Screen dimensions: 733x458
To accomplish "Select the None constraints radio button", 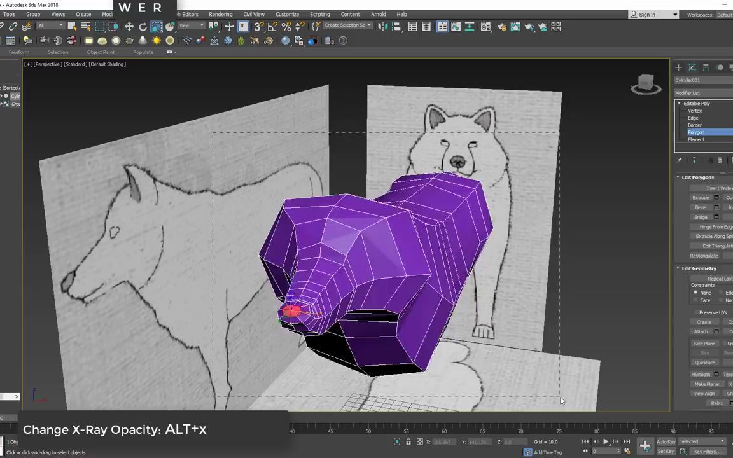I will coord(695,293).
